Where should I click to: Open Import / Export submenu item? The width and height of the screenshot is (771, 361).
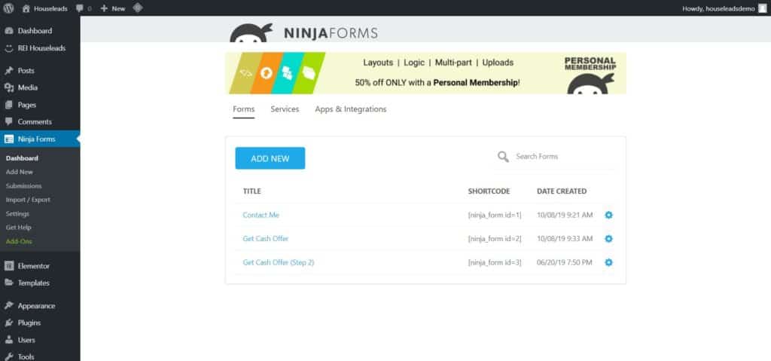[28, 200]
